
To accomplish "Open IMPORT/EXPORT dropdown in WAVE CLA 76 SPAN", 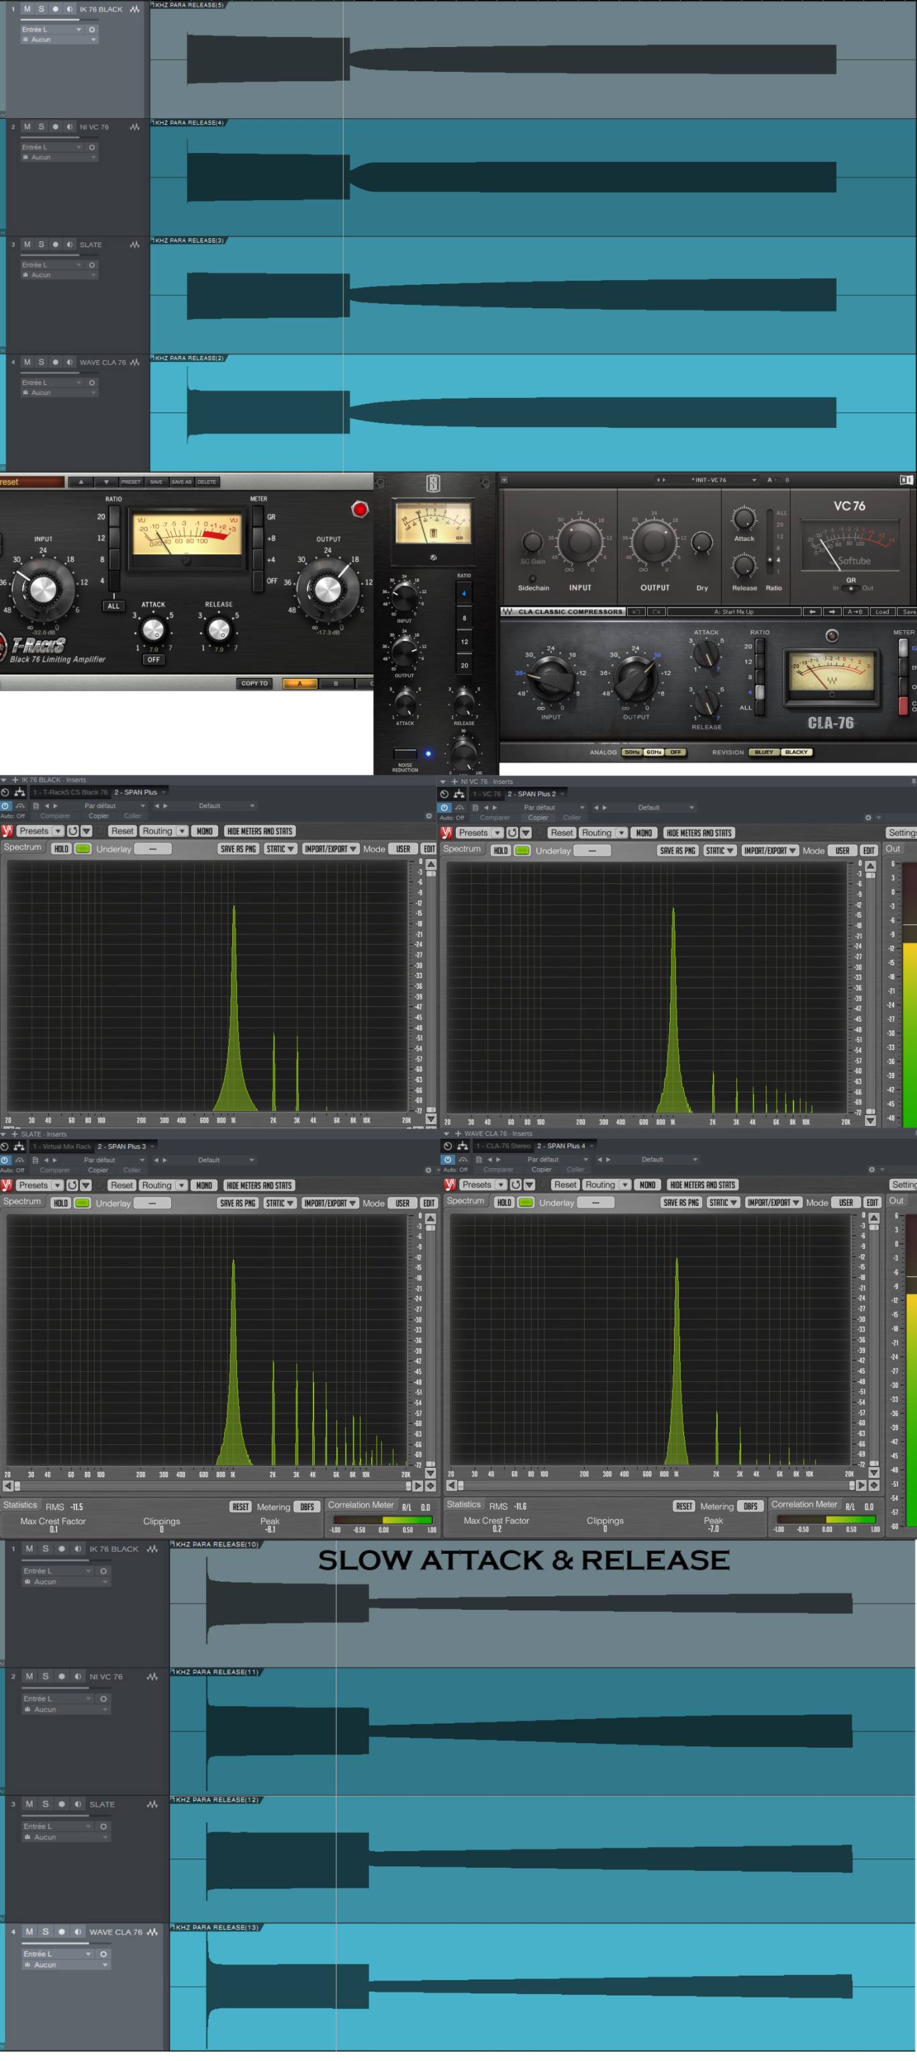I will 773,1202.
